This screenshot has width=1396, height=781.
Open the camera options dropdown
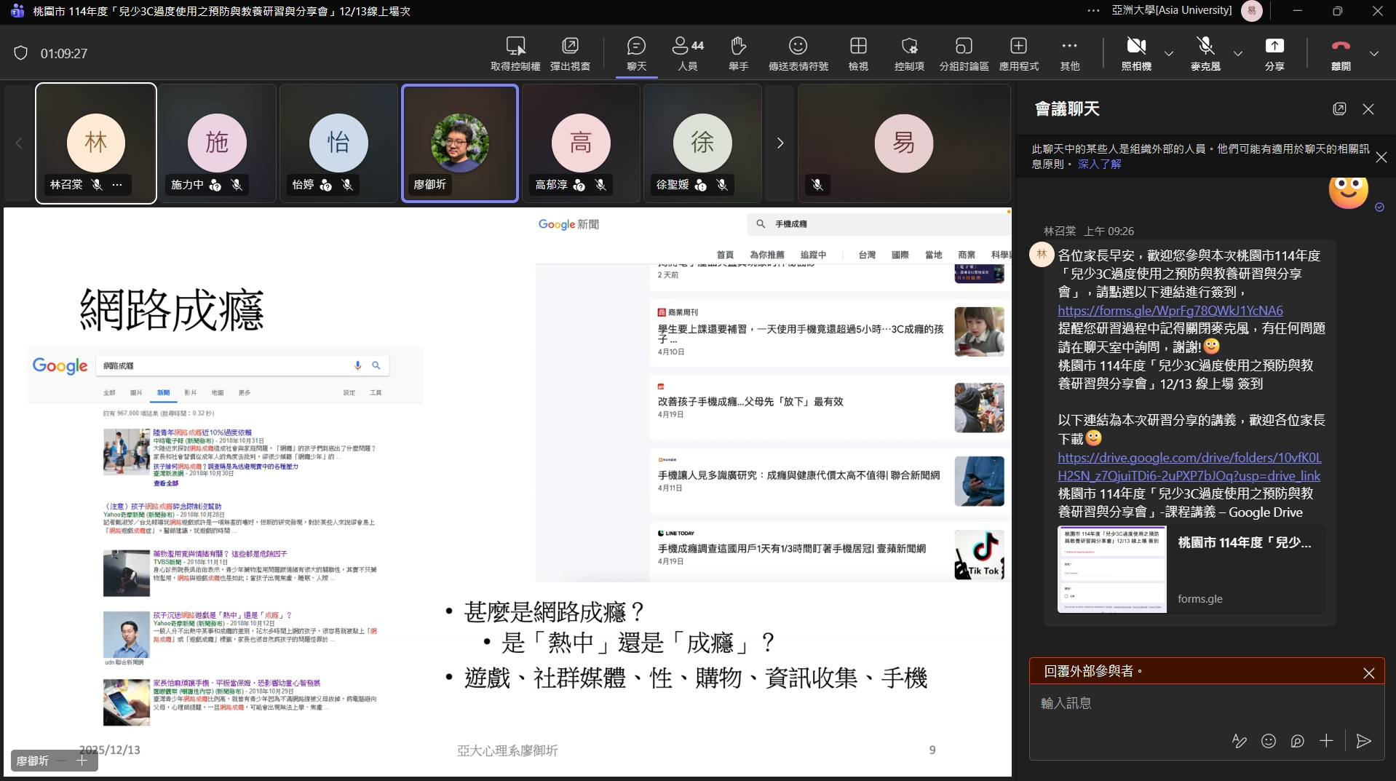pyautogui.click(x=1168, y=53)
